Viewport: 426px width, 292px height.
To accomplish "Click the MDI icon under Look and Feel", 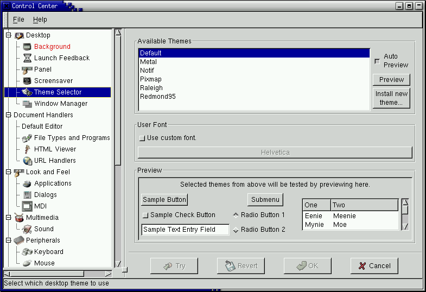I will click(27, 206).
